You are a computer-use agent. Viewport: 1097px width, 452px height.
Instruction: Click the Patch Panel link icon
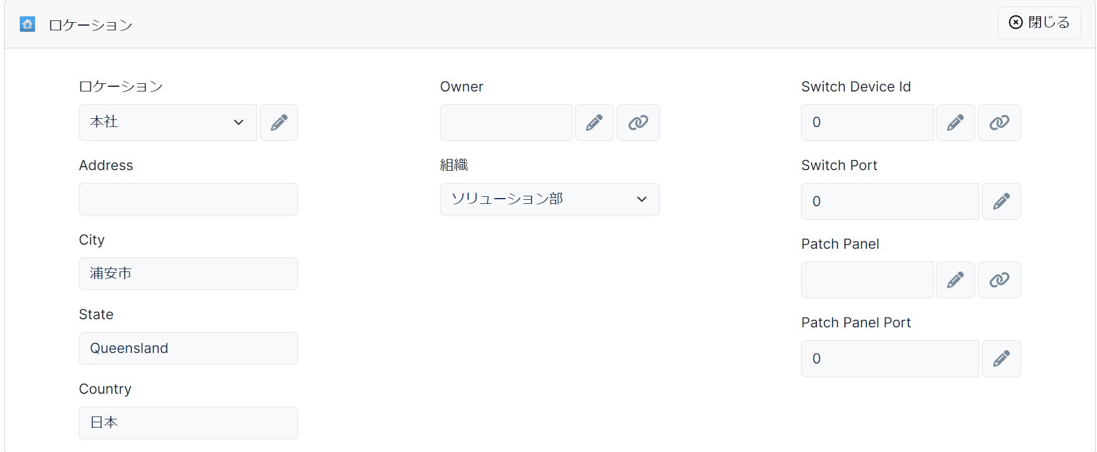1000,280
